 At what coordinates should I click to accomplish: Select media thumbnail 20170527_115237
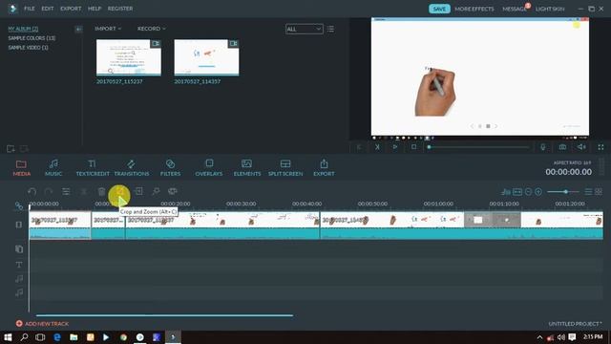pos(129,57)
